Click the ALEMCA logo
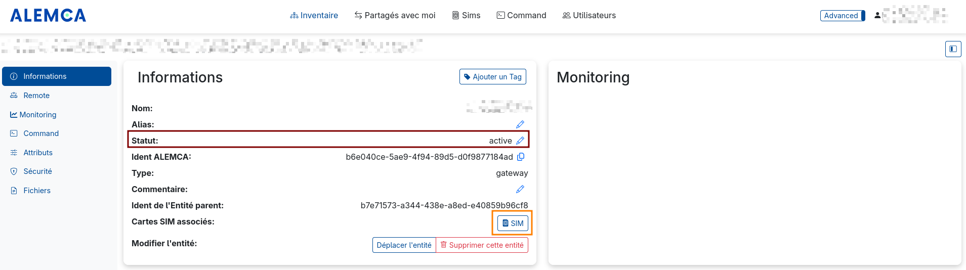 click(48, 16)
